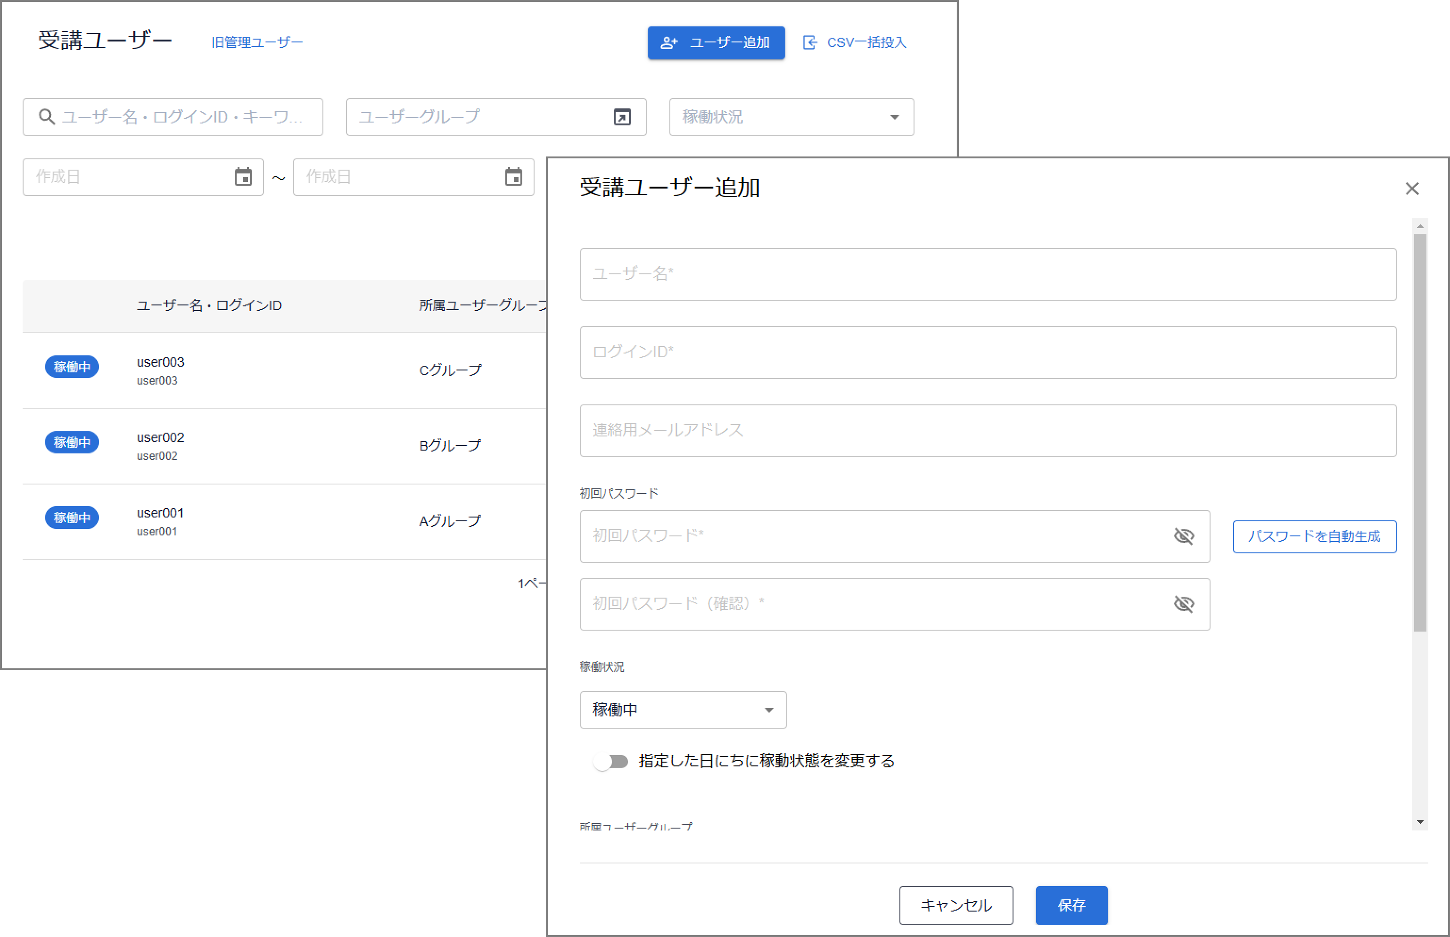
Task: Select the user003 row name
Action: pyautogui.click(x=161, y=362)
